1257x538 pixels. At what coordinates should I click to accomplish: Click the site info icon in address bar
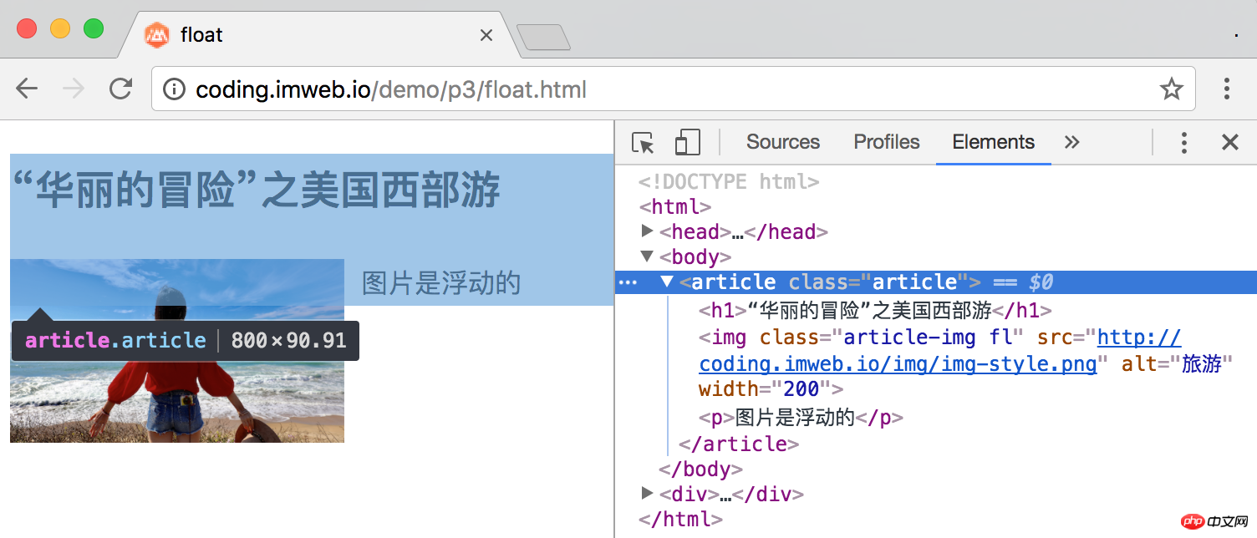click(x=174, y=89)
